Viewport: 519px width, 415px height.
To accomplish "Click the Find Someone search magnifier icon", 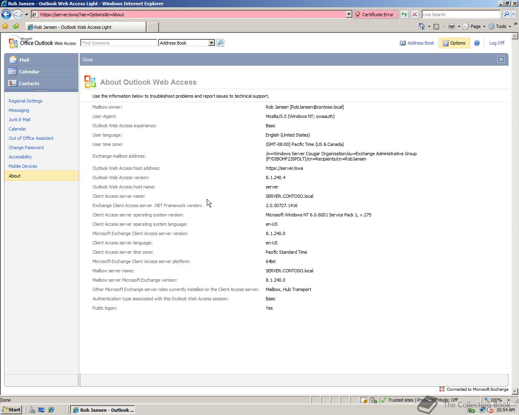I will [x=220, y=43].
